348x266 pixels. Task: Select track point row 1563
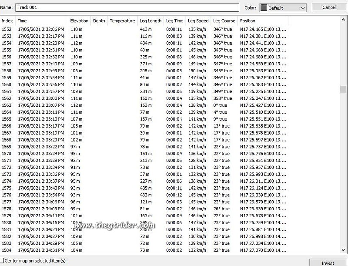click(x=130, y=105)
